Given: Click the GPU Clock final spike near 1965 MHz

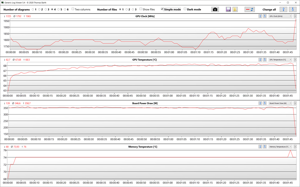Looking at the screenshot, I should [295, 19].
